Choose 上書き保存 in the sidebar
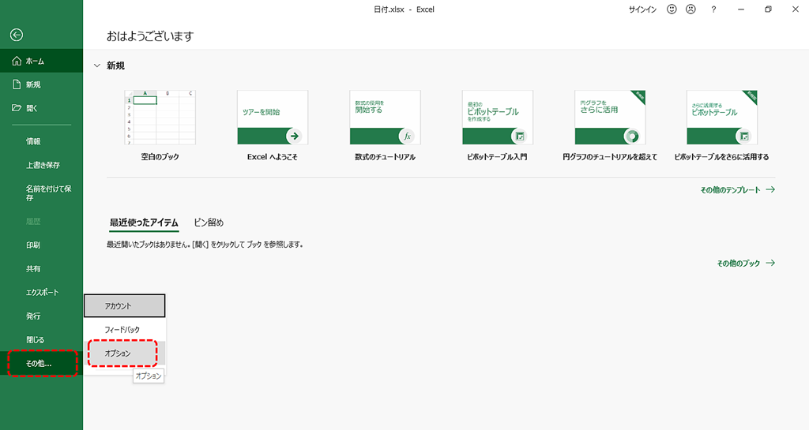 coord(41,165)
